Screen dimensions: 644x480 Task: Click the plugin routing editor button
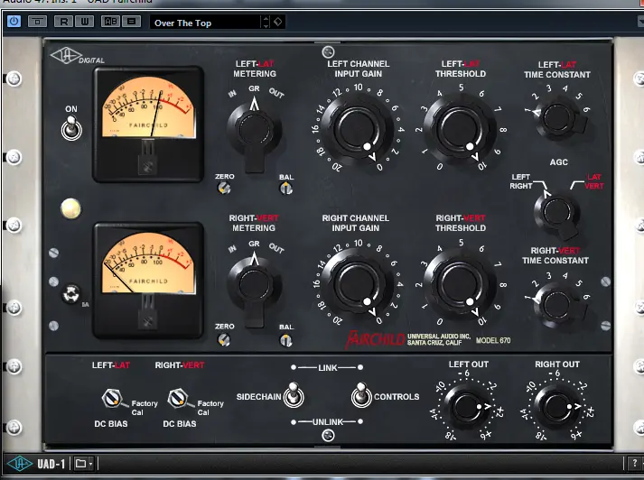[37, 22]
